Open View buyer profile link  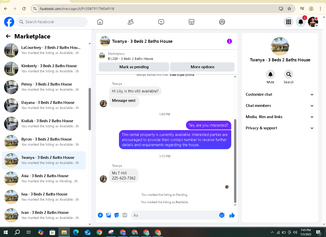click(x=182, y=75)
